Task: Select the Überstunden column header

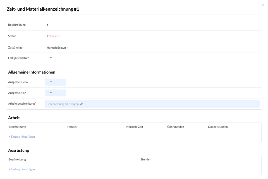Action: (x=175, y=127)
